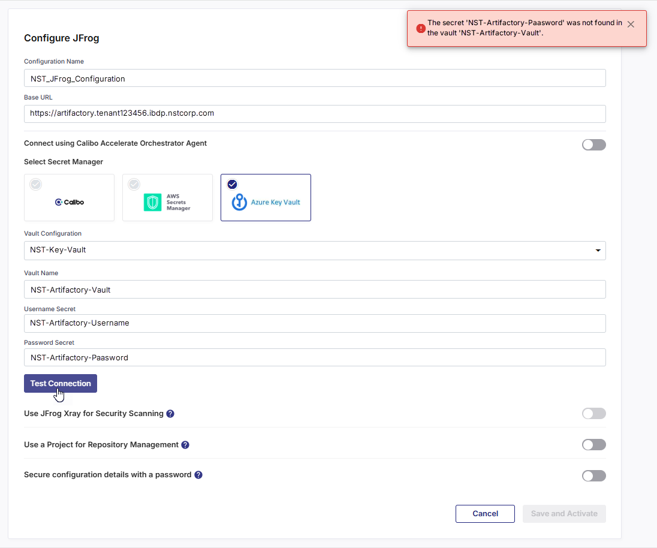
Task: Click the Cancel button
Action: point(485,513)
